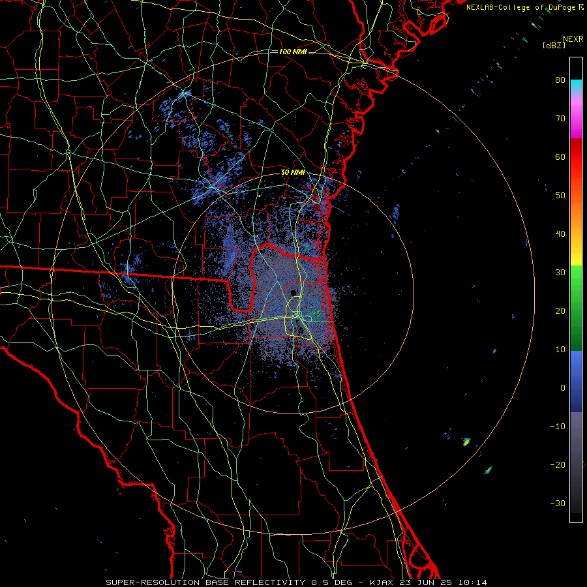Click the 10 value on the dBZ scale
Screen dimensions: 587x587
pos(560,350)
